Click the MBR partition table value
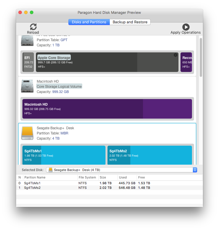Image resolution: width=219 pixels, height=230 pixels. [64, 133]
